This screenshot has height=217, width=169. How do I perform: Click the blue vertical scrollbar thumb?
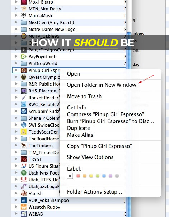tap(129, 124)
